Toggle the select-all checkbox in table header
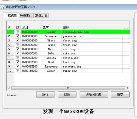The width and height of the screenshot is (137, 119). coord(17,27)
